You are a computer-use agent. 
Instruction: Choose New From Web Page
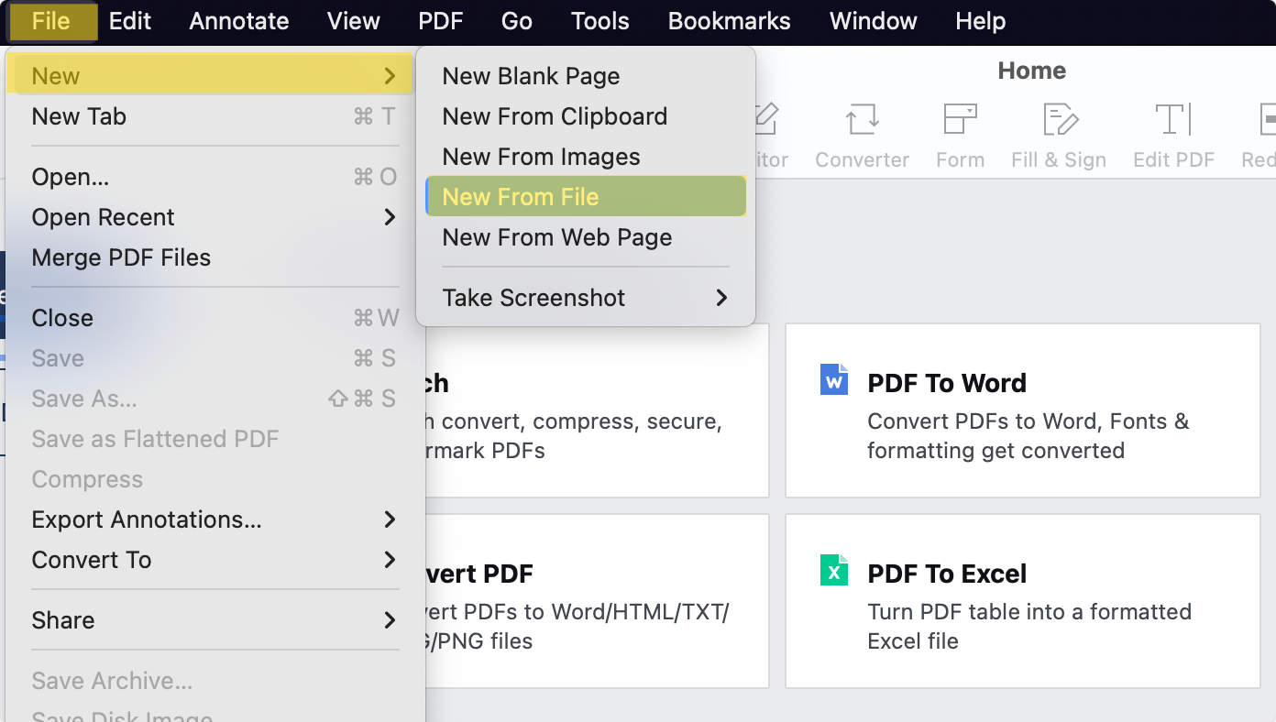tap(586, 237)
